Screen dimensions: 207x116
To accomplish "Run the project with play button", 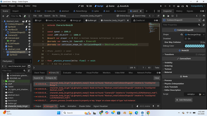I will point(161,6).
